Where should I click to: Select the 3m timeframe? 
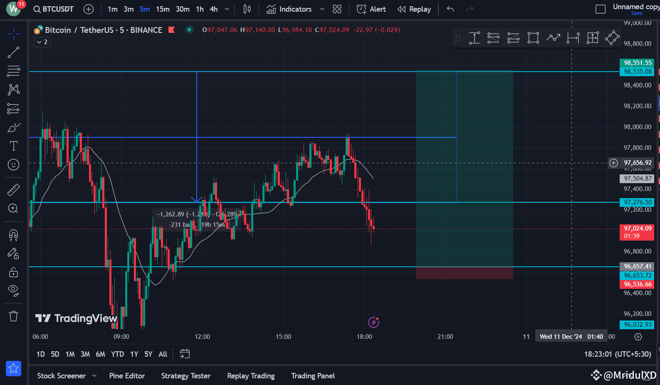129,9
